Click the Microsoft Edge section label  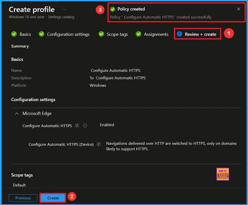click(37, 113)
